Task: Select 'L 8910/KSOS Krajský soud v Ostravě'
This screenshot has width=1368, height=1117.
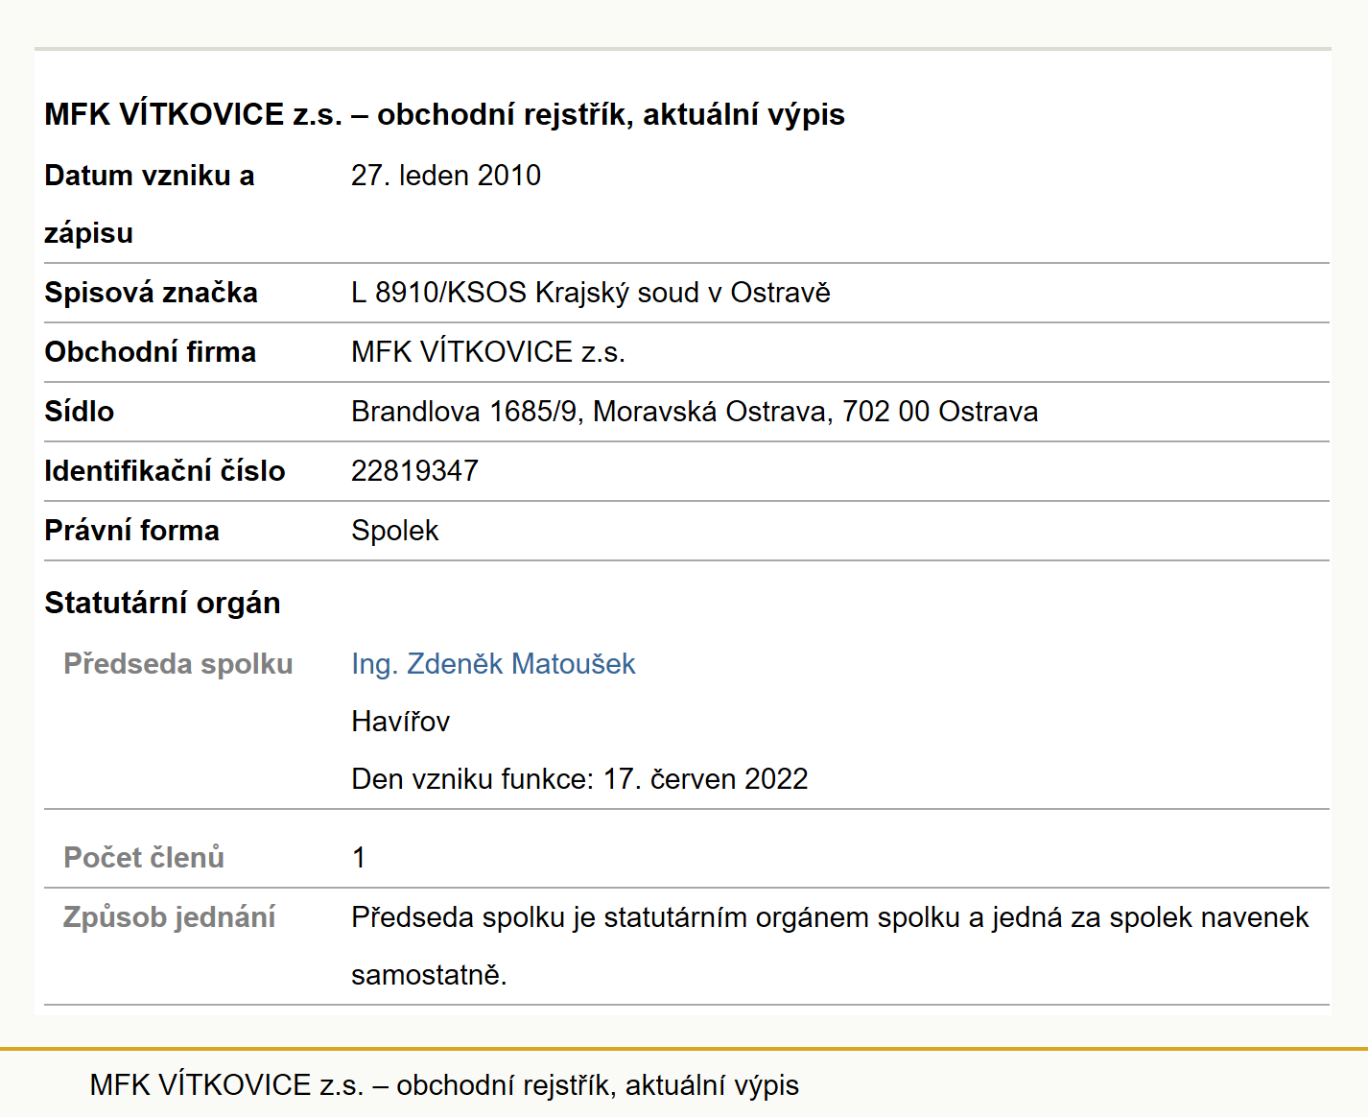Action: coord(591,293)
